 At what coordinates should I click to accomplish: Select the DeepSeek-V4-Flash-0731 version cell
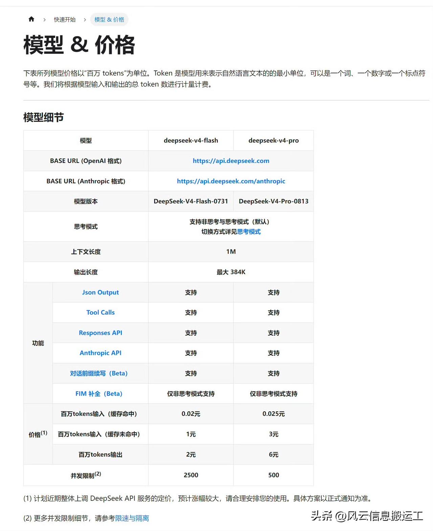click(x=191, y=201)
